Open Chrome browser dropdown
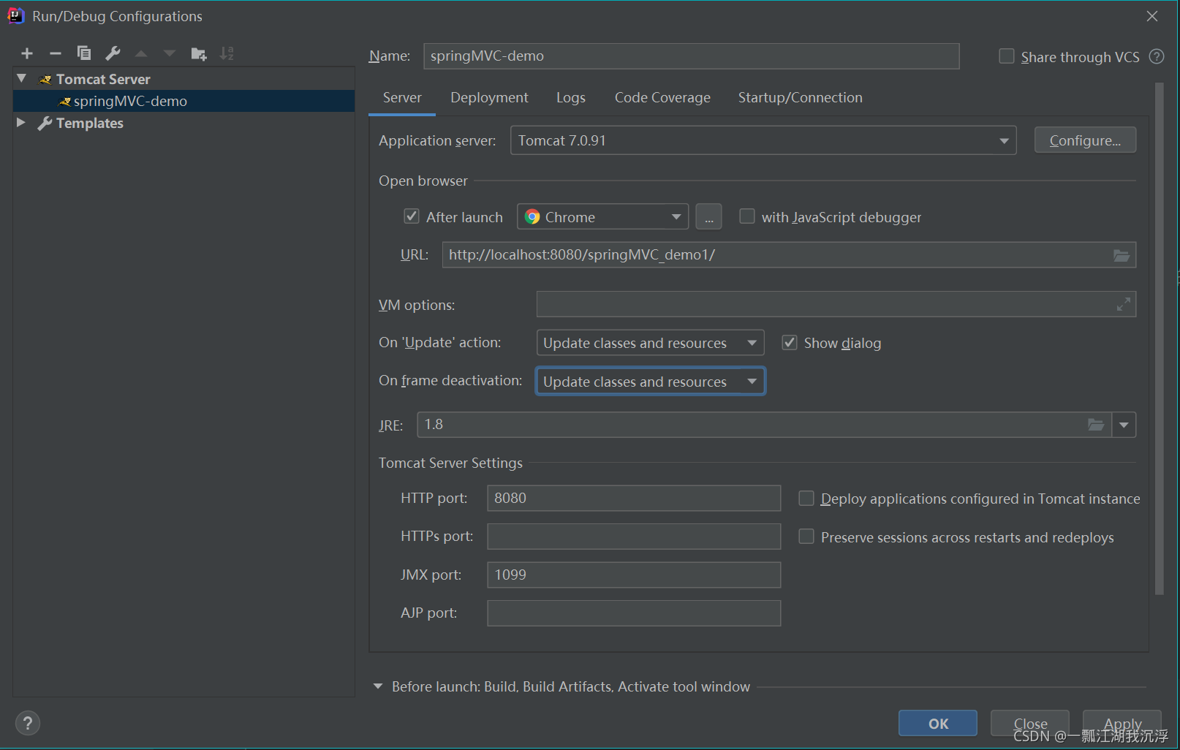Image resolution: width=1180 pixels, height=750 pixels. [602, 216]
